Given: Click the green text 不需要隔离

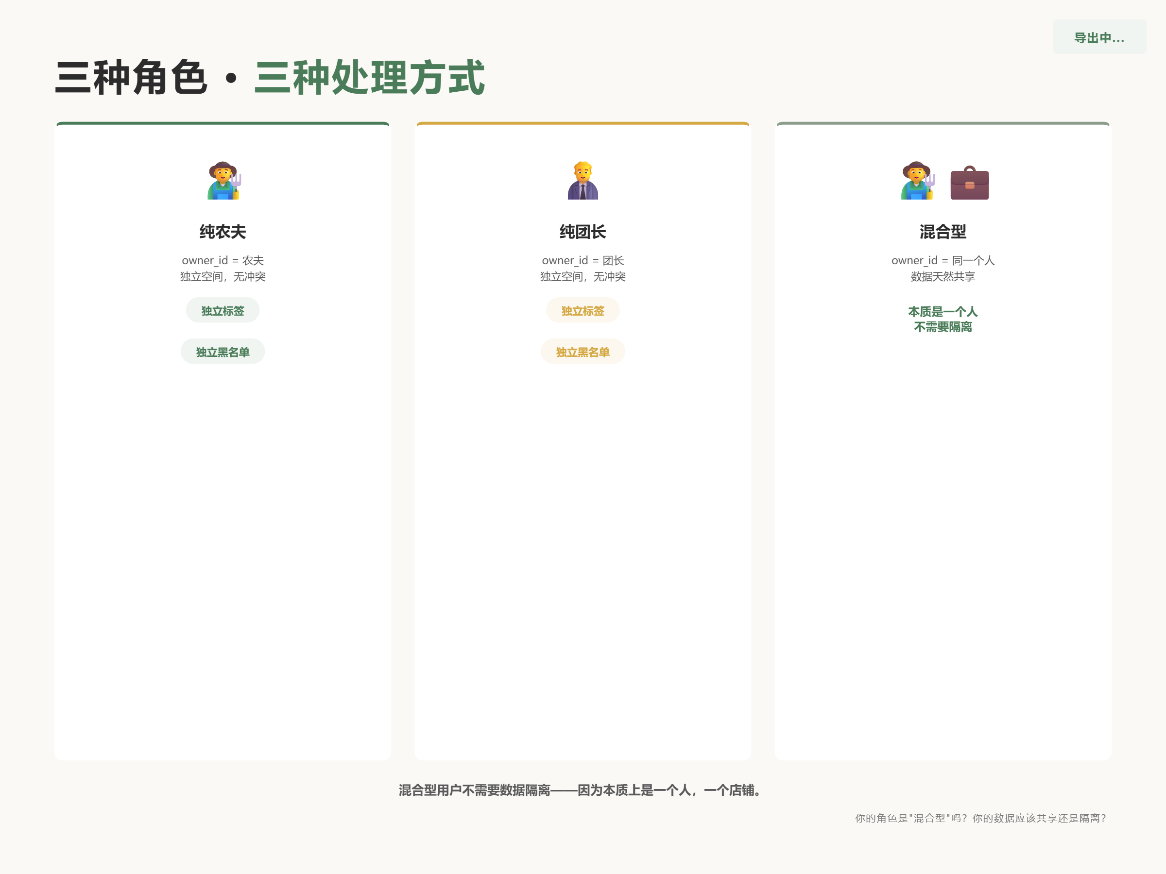Looking at the screenshot, I should pos(943,327).
